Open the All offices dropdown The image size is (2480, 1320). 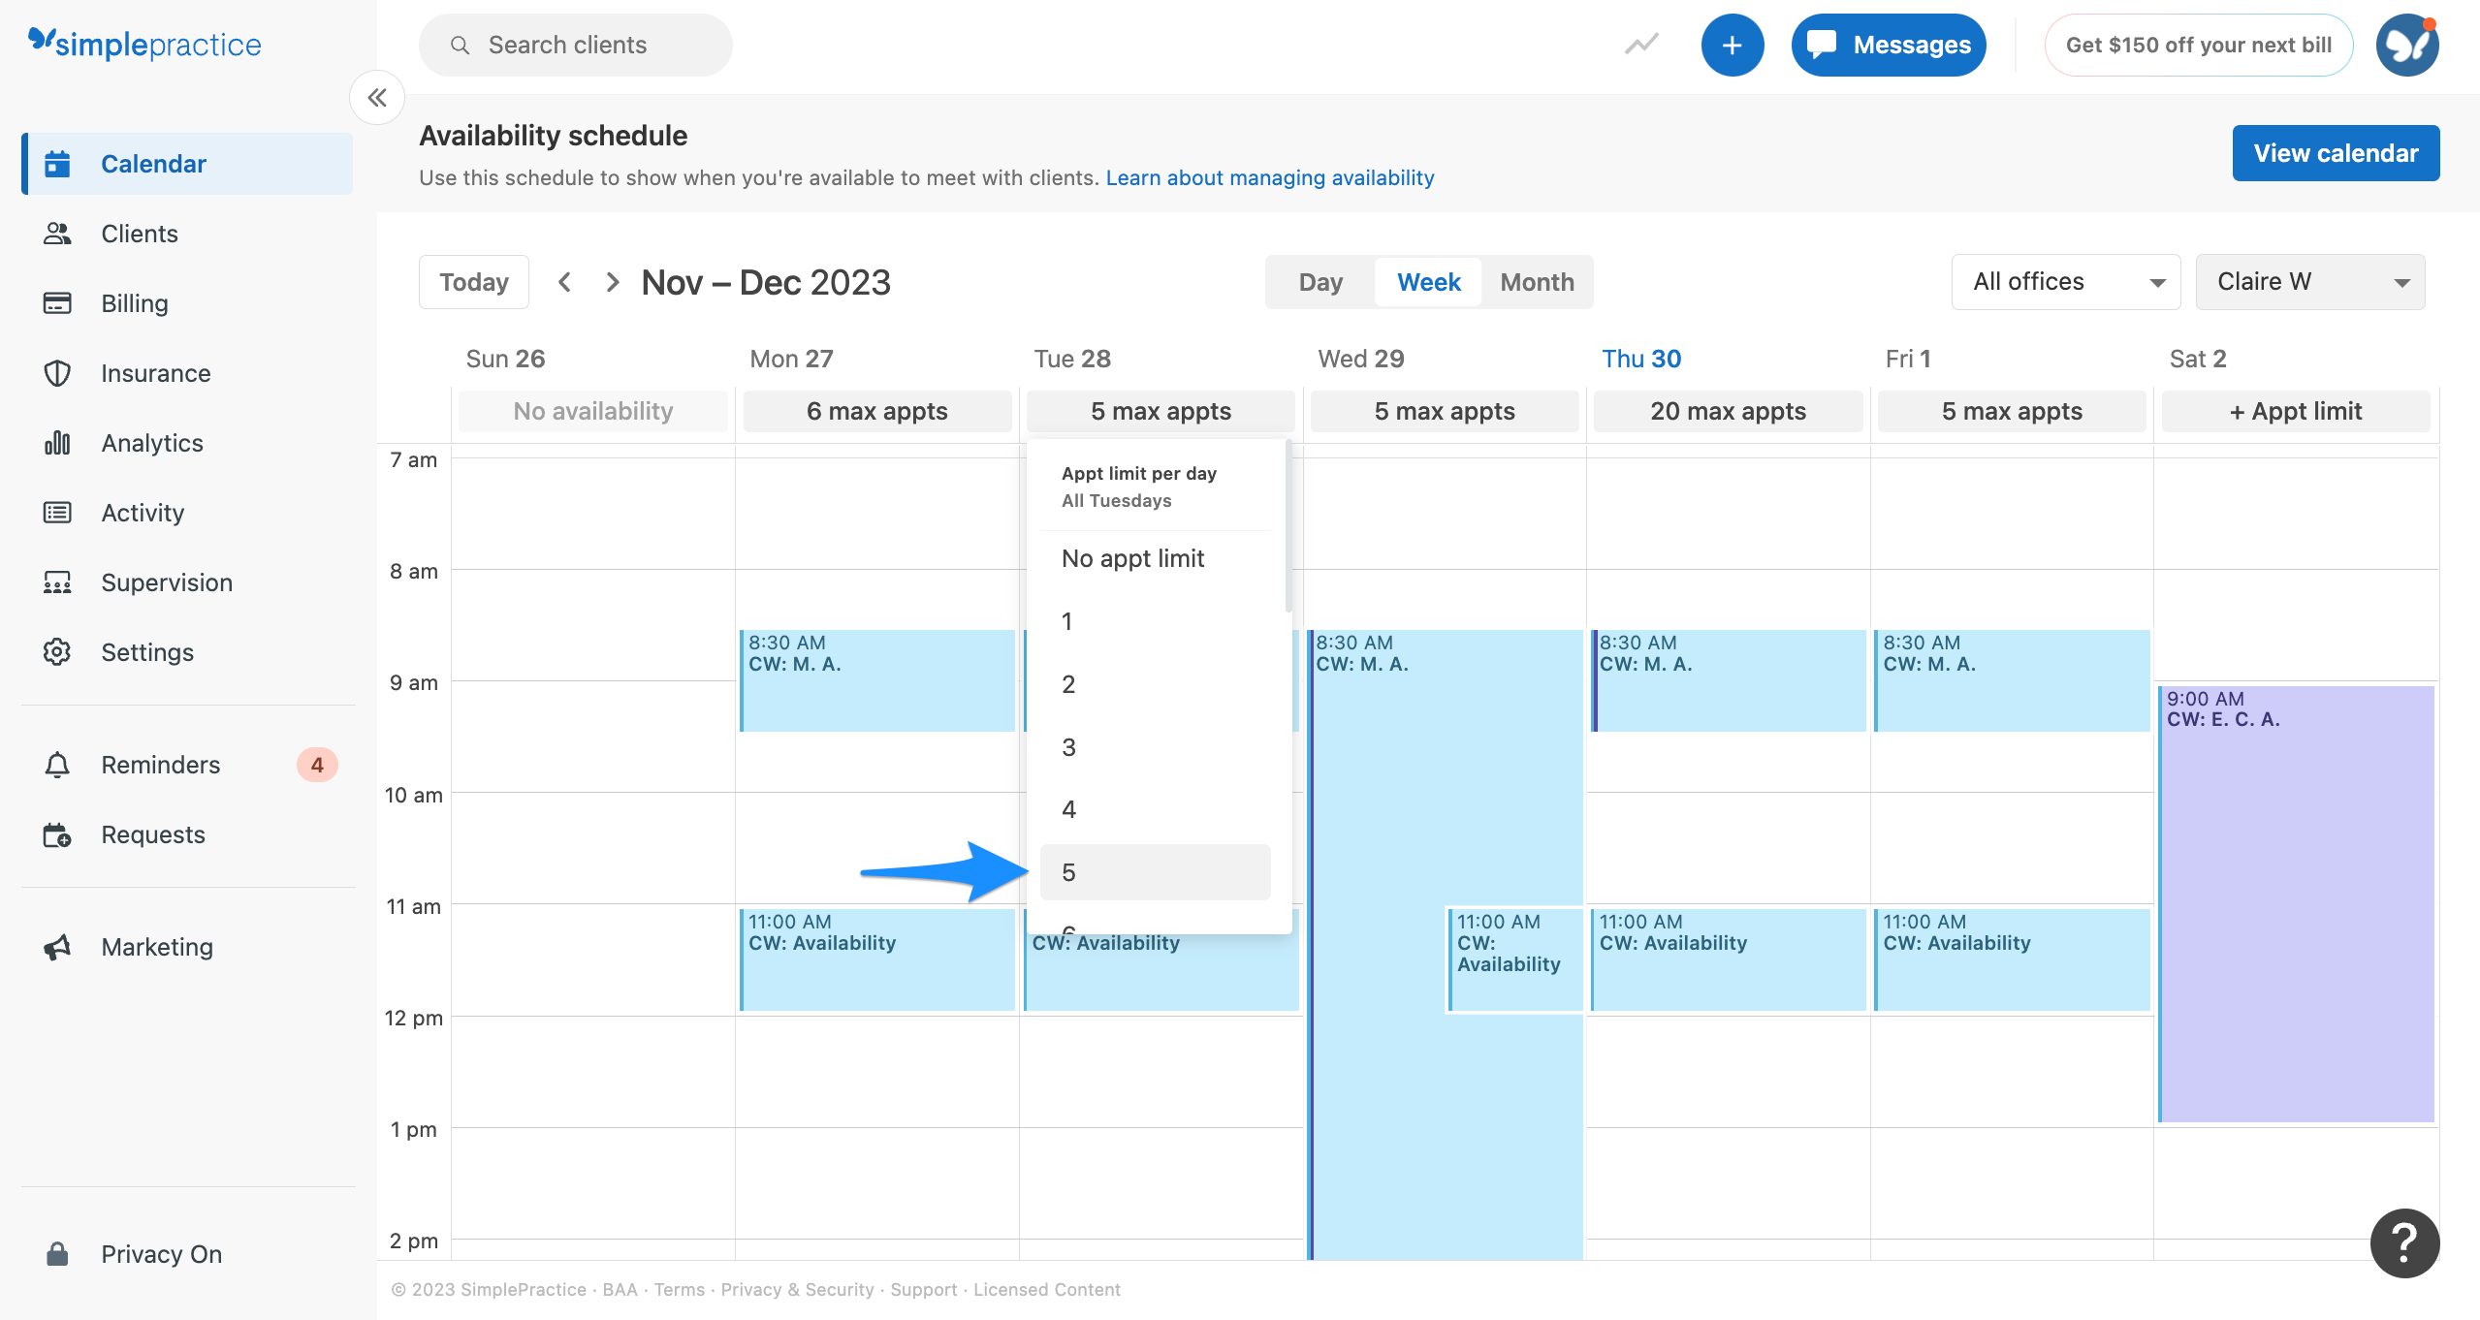(2065, 281)
